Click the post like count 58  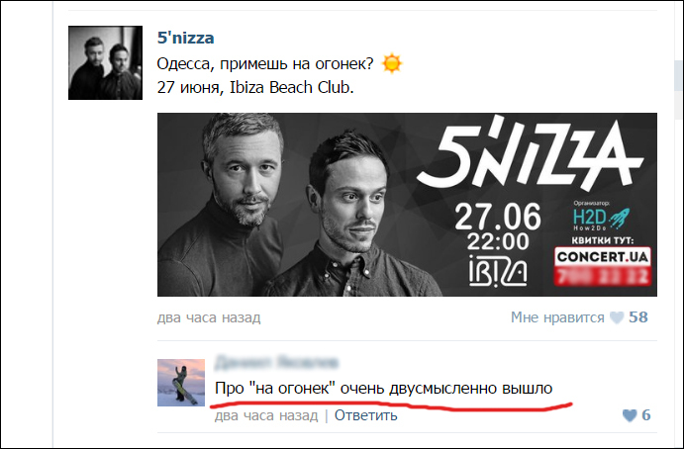[x=638, y=317]
